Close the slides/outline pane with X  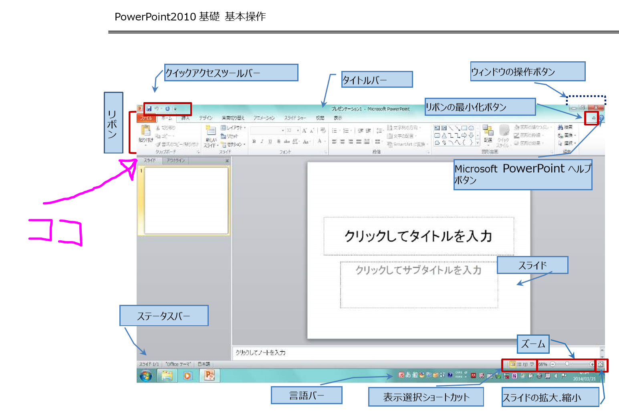[227, 161]
